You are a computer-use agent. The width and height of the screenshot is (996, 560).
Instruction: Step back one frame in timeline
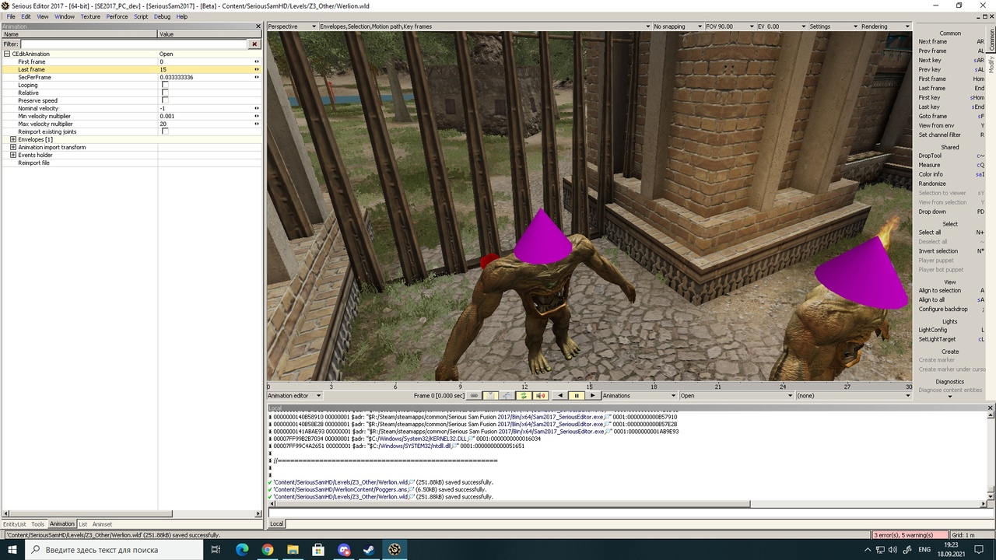[559, 396]
